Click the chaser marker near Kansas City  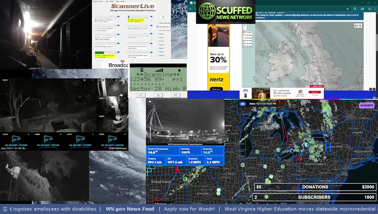[185, 179]
